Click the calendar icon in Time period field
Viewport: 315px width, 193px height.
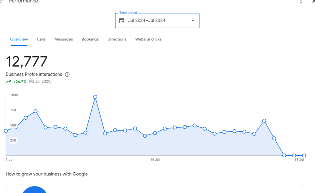[122, 21]
